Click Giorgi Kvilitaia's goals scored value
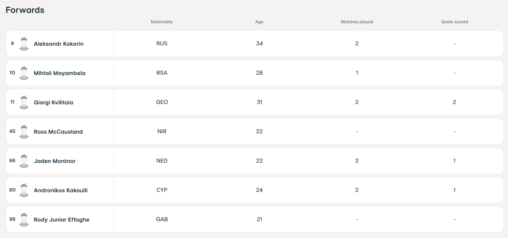This screenshot has width=508, height=238. tap(454, 102)
